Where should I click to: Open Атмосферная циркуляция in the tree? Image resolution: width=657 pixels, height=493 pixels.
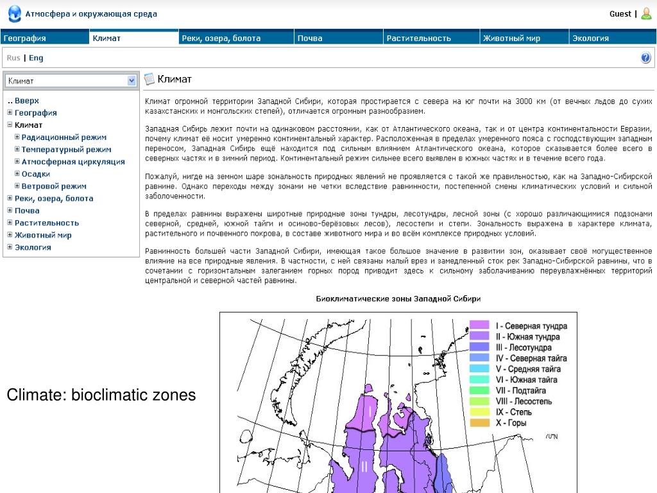click(73, 162)
